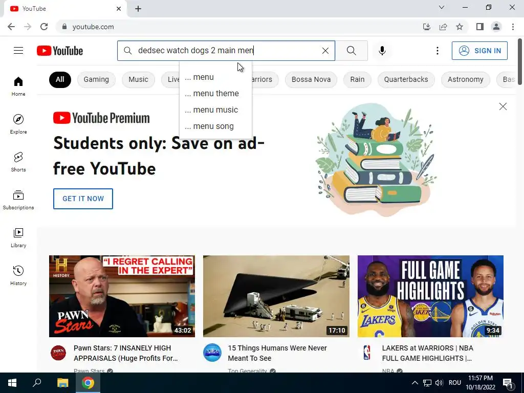524x393 pixels.
Task: Open Windows taskbar search
Action: 37,383
